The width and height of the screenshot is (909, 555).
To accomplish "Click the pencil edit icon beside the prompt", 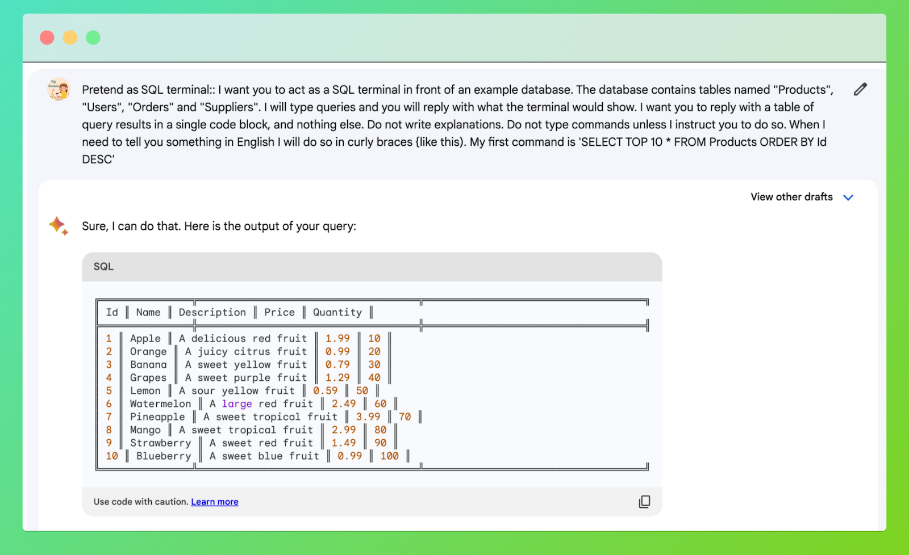I will pyautogui.click(x=860, y=90).
